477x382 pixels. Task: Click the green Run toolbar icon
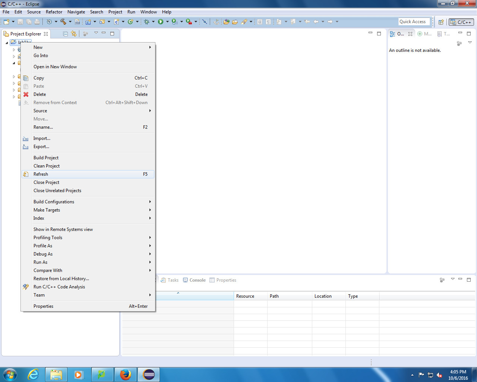(x=161, y=22)
